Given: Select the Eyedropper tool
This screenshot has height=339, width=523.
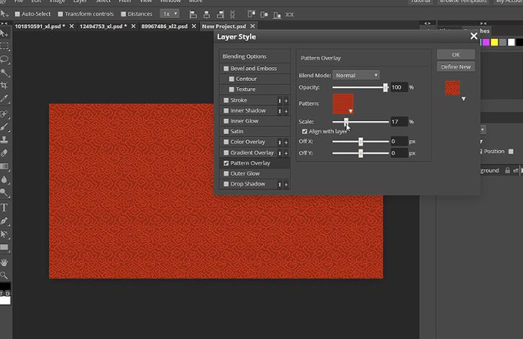Looking at the screenshot, I should pyautogui.click(x=5, y=99).
